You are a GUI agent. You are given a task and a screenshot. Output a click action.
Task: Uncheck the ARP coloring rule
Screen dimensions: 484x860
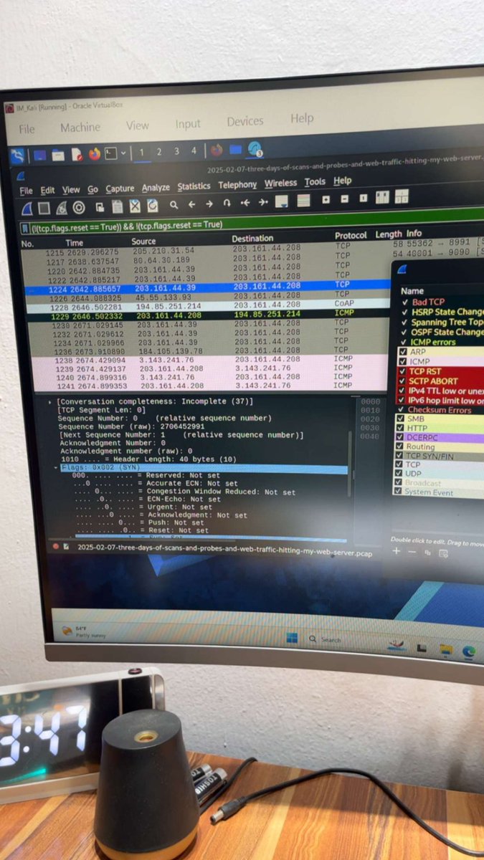click(x=402, y=352)
